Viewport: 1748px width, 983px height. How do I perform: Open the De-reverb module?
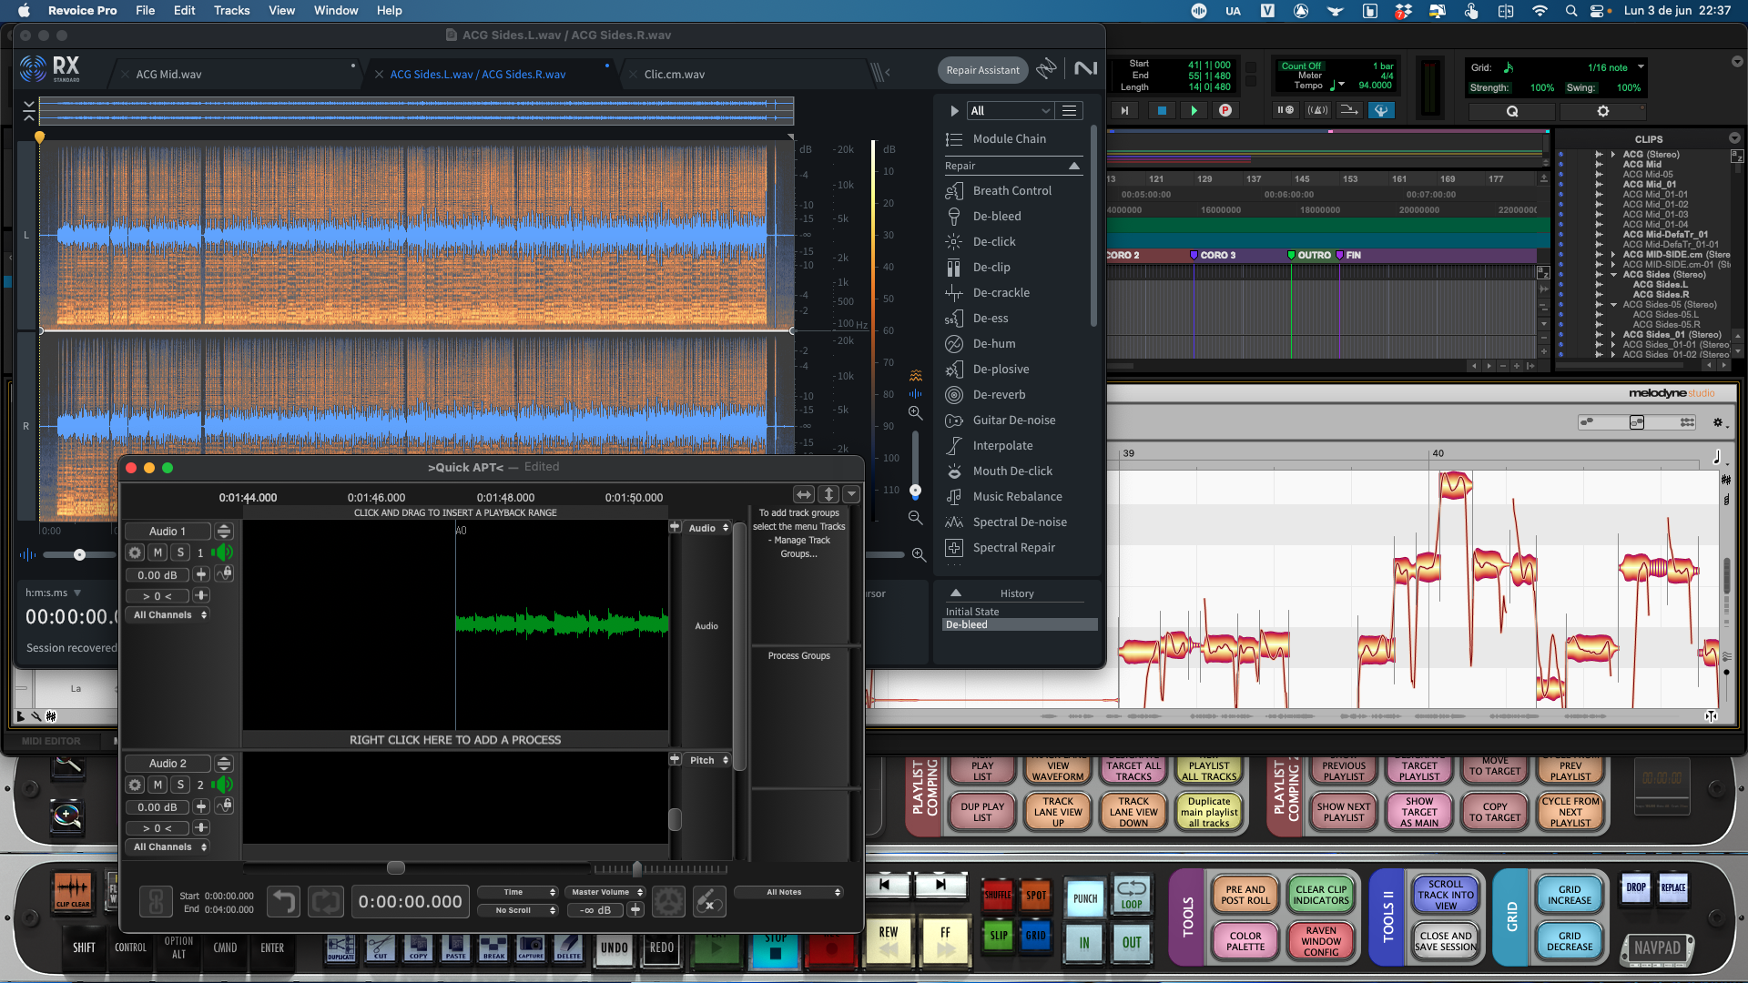coord(999,394)
